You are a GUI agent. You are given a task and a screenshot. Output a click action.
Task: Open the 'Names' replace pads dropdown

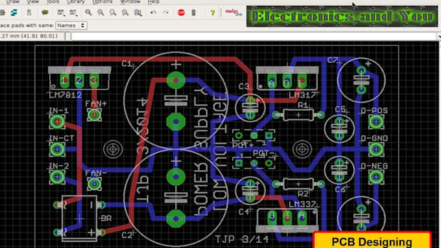[x=71, y=25]
